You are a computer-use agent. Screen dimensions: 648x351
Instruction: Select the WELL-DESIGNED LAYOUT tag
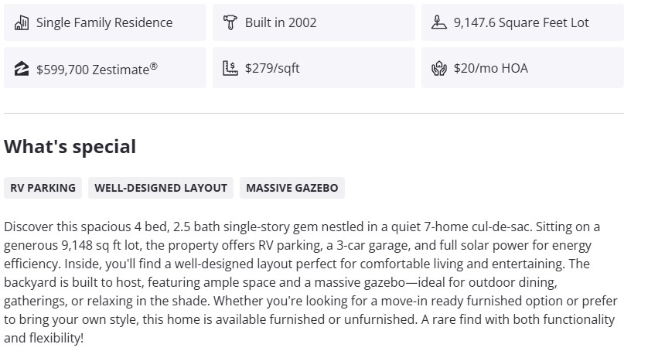161,188
